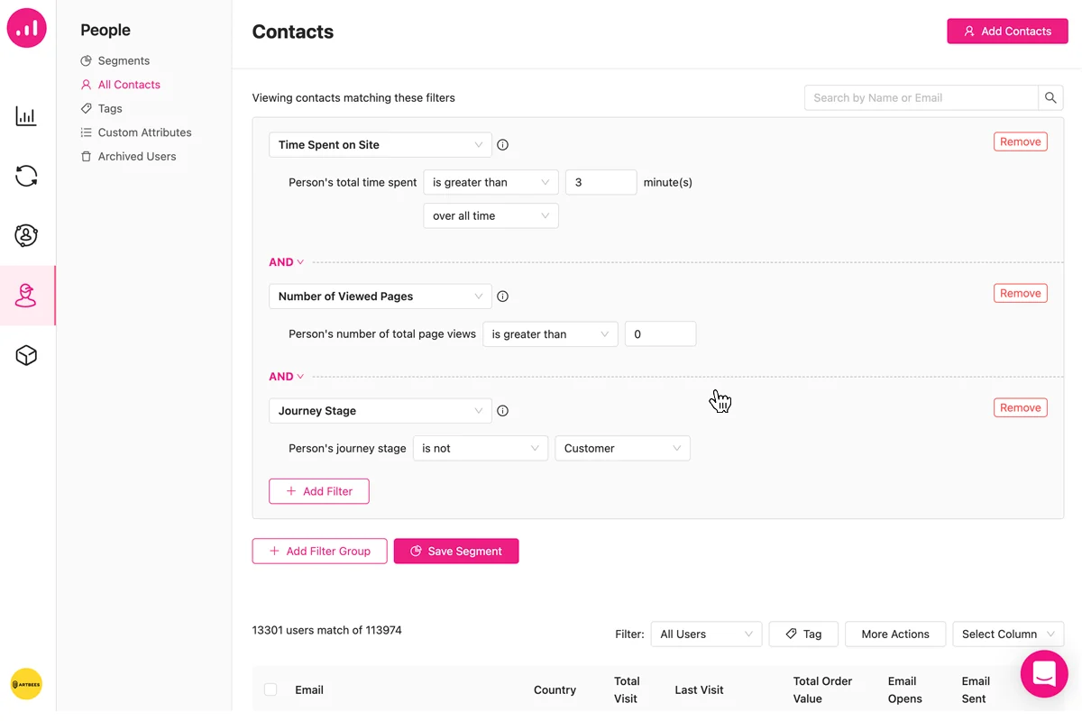
Task: Open Custom Attributes in People menu
Action: click(x=135, y=132)
